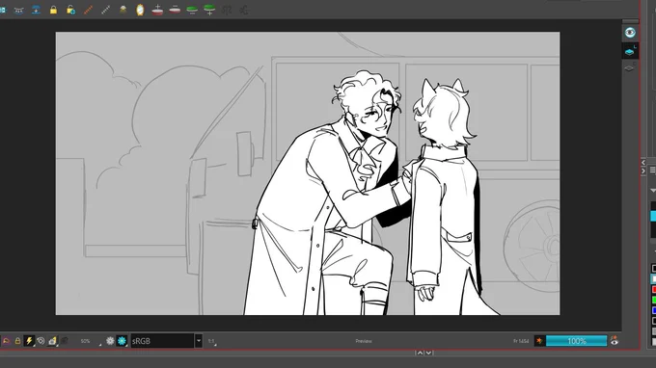Toggle the lightning bolt render icon

(29, 341)
